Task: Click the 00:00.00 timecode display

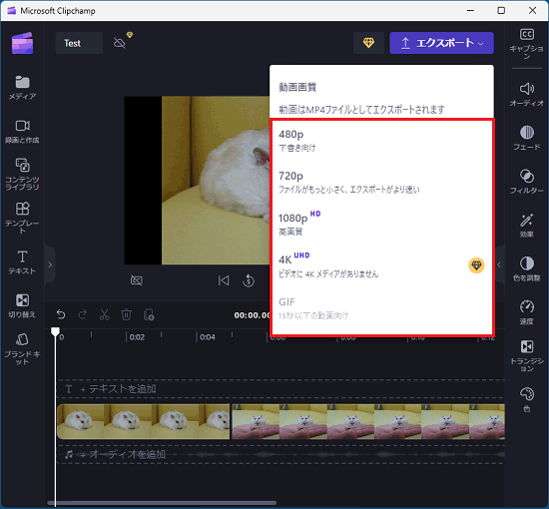Action: pos(253,315)
